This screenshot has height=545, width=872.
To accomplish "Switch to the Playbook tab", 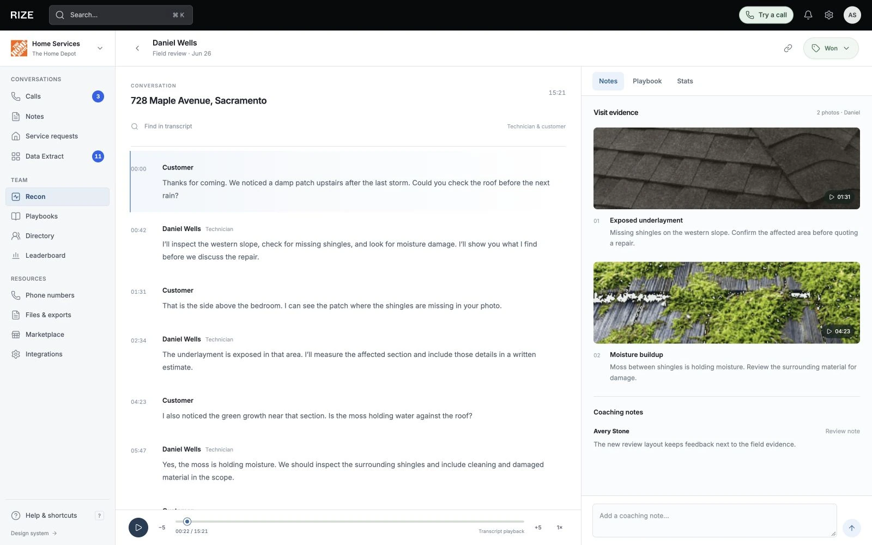I will click(647, 81).
